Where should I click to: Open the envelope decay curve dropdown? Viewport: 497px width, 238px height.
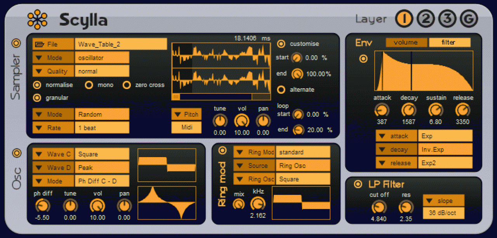pos(396,149)
